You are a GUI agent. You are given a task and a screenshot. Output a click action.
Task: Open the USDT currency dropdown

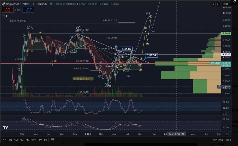[227, 4]
